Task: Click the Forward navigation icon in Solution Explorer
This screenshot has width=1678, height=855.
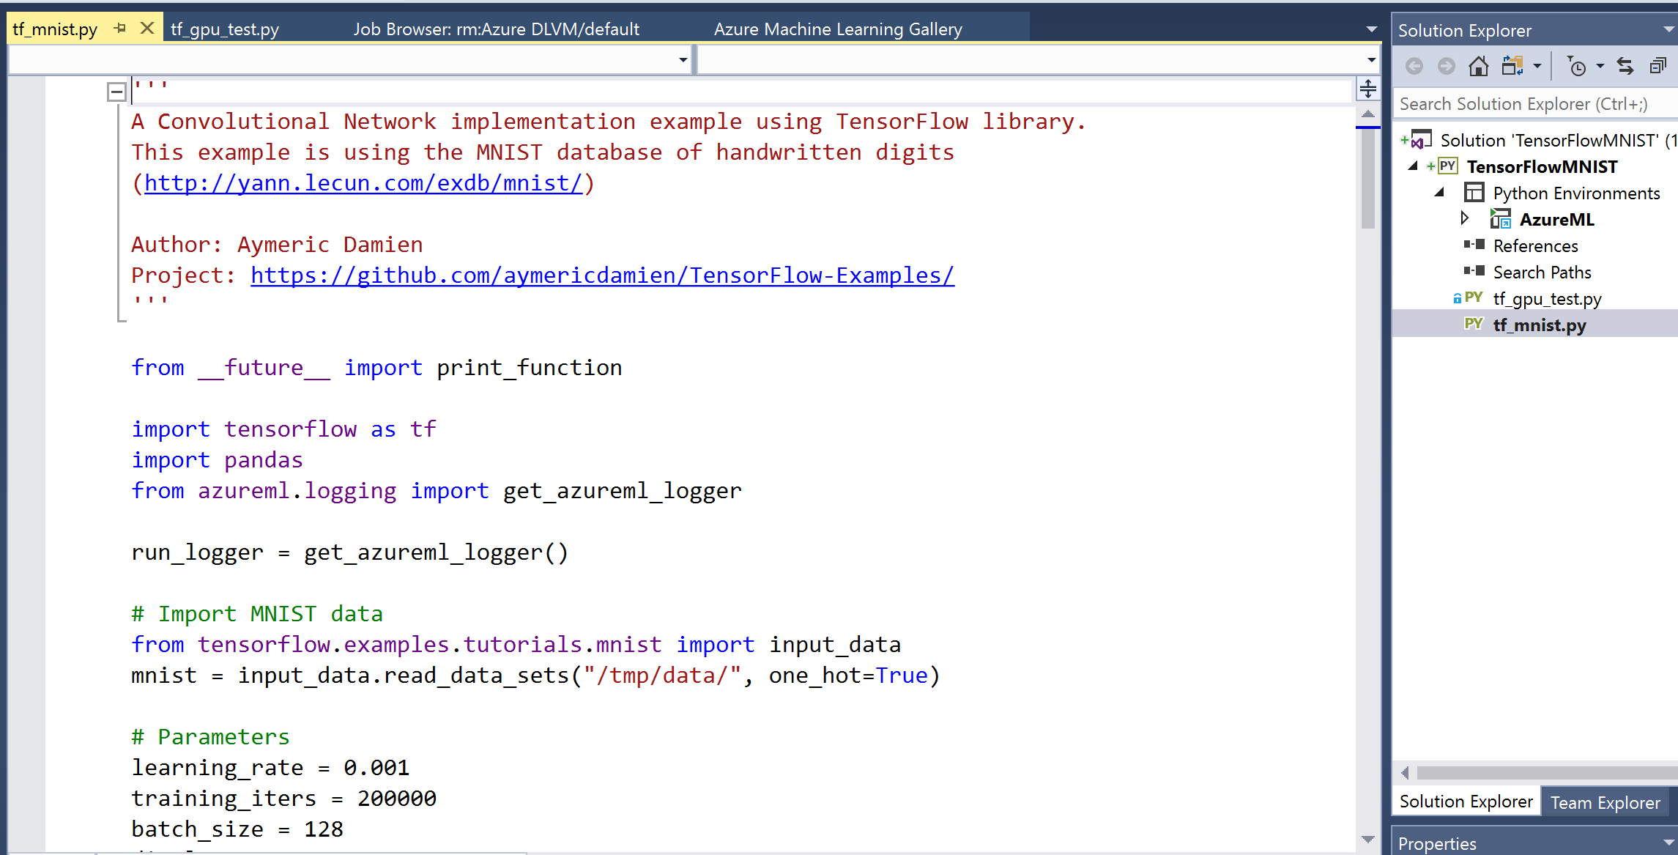Action: [x=1445, y=66]
